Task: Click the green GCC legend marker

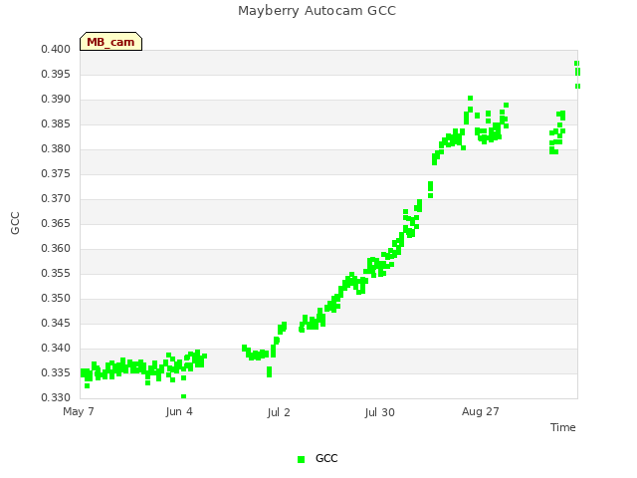Action: (301, 459)
